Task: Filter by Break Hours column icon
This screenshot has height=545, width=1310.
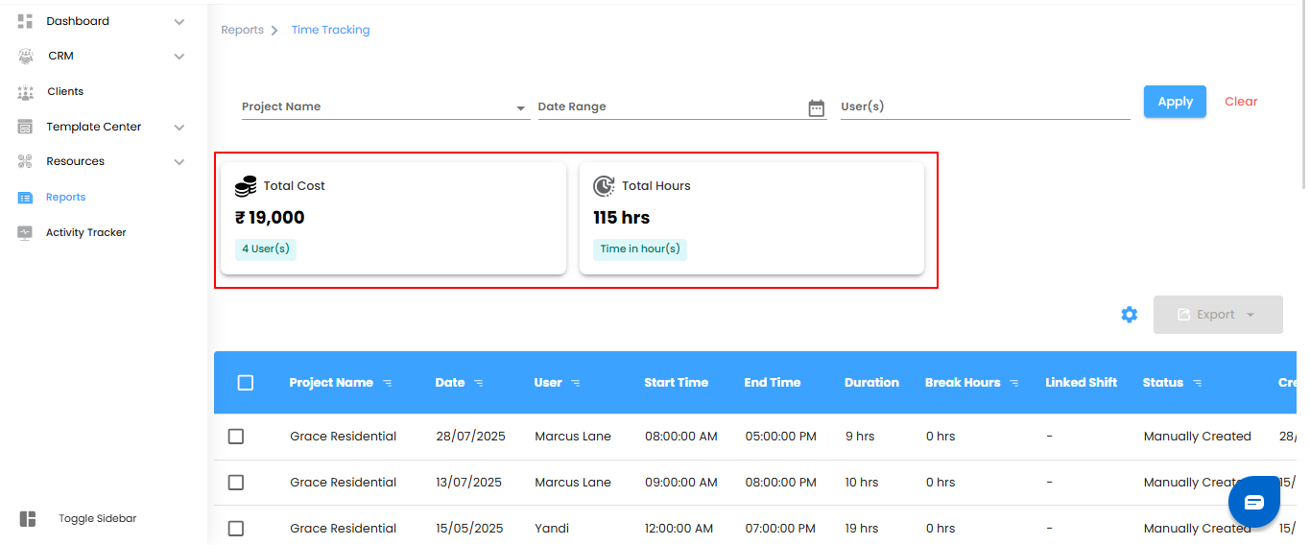Action: click(x=1014, y=383)
